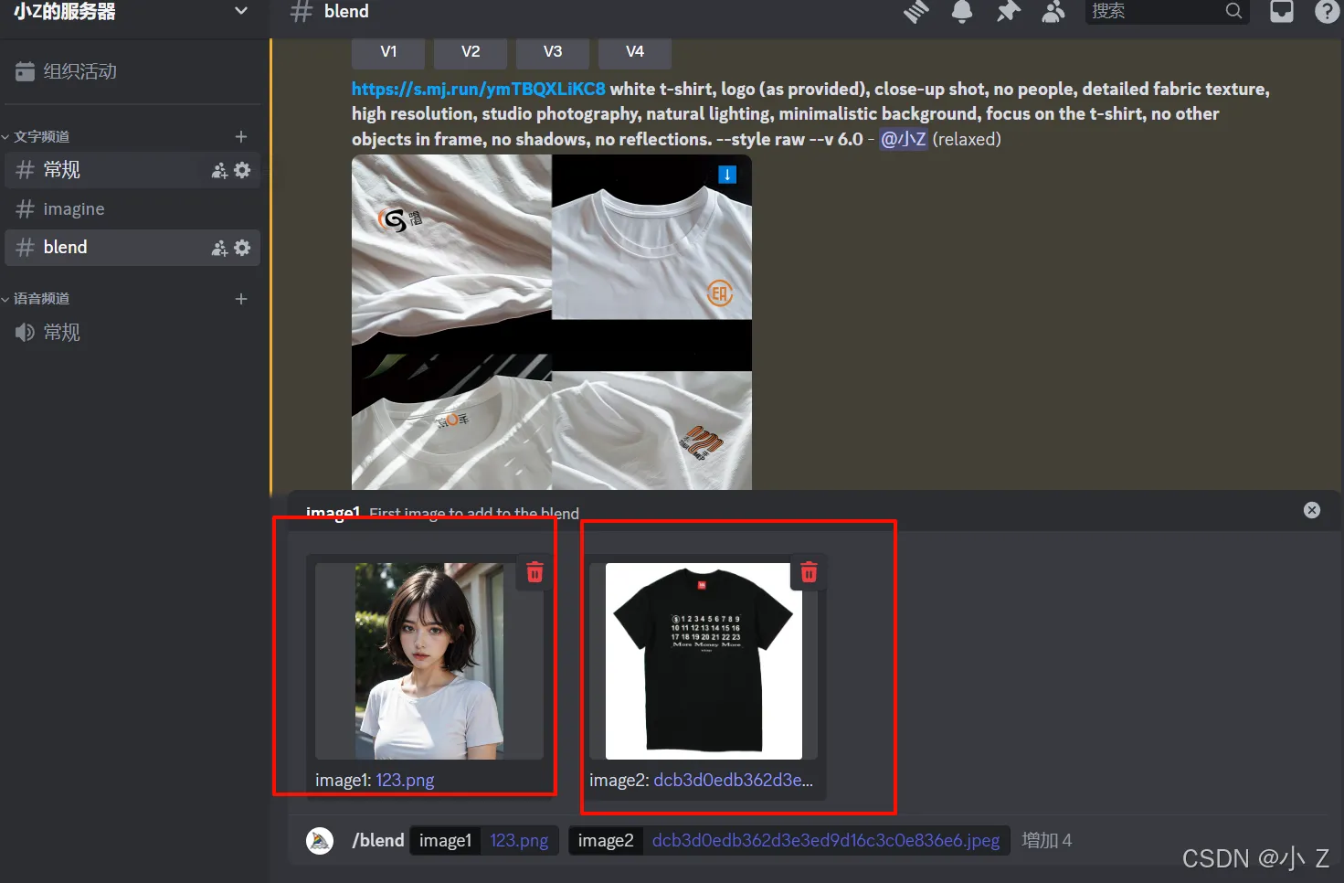Image resolution: width=1344 pixels, height=883 pixels.
Task: Open the s.mj.run prompt link
Action: [x=478, y=89]
